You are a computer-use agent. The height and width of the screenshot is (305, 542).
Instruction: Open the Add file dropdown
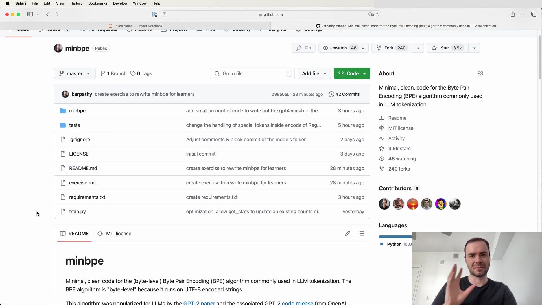pos(314,73)
